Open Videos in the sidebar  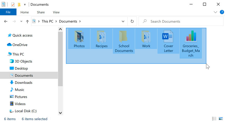[17, 104]
